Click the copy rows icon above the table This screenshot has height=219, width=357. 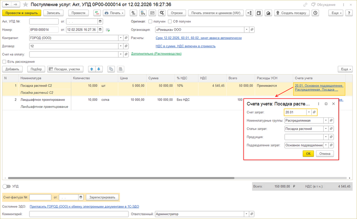(111, 69)
